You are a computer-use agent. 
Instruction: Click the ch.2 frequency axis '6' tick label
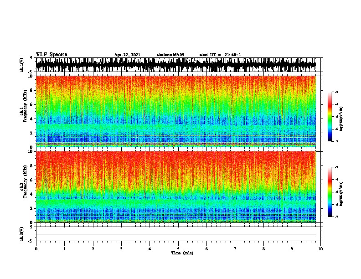[x=32, y=180]
